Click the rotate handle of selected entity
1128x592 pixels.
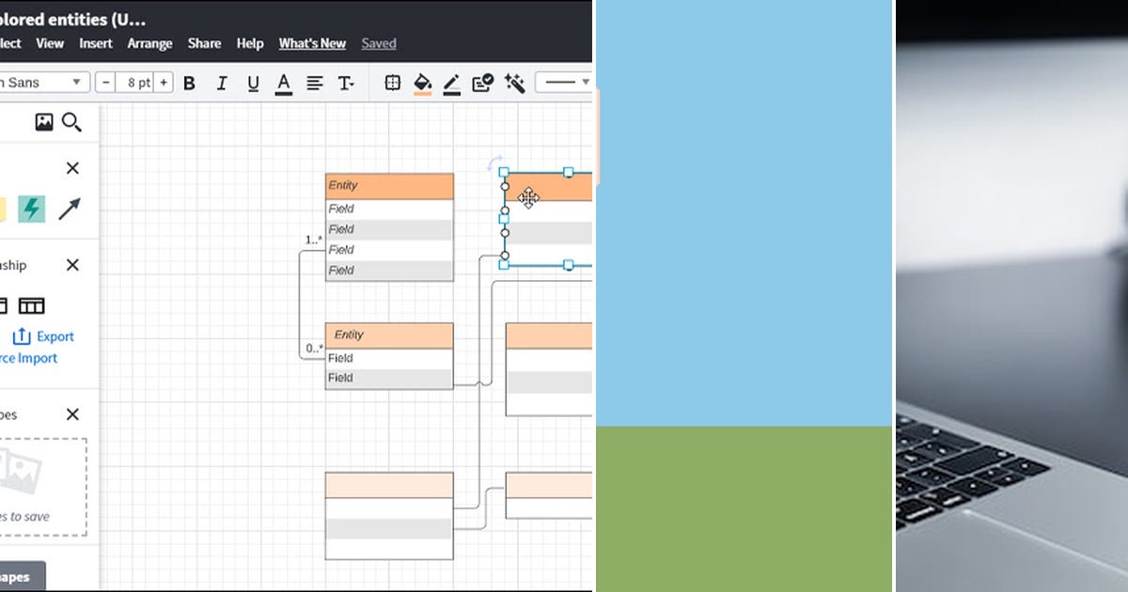(x=495, y=164)
